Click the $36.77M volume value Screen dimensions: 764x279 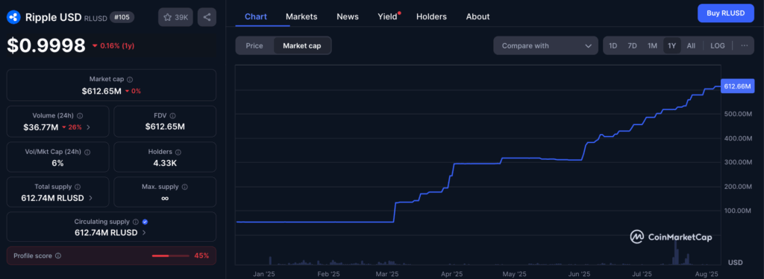coord(41,127)
